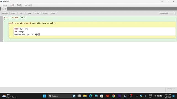Open Bing chat icon in search box
The width and height of the screenshot is (177, 99).
(x=74, y=96)
